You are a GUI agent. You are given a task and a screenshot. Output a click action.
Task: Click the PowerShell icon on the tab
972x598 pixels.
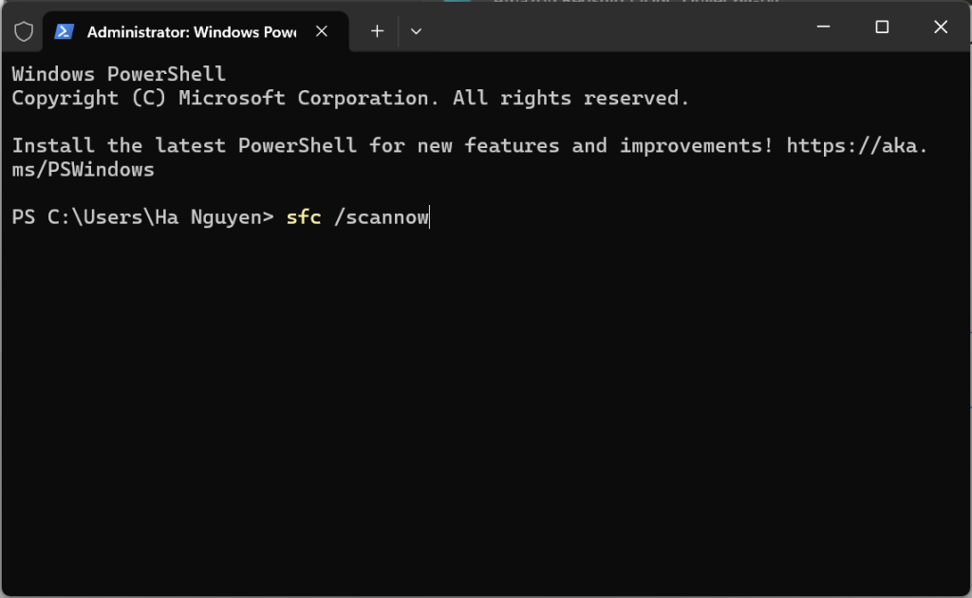click(x=65, y=31)
